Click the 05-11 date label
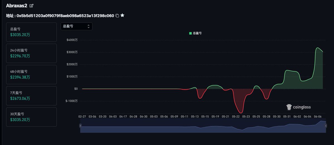The width and height of the screenshot is (334, 145). [185, 117]
